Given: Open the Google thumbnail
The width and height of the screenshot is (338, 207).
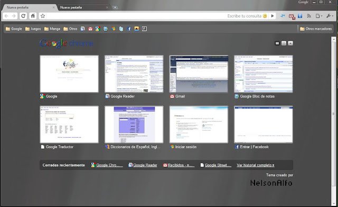Looking at the screenshot, I should [x=69, y=74].
